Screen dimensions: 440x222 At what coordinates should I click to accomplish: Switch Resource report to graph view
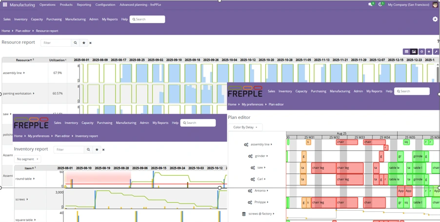tap(414, 52)
